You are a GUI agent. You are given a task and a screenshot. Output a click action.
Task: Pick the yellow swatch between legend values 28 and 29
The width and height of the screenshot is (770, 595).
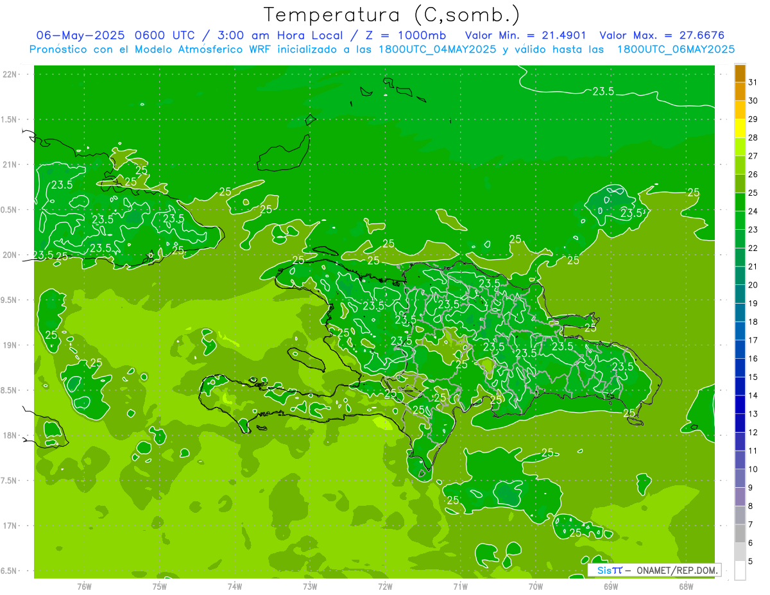click(740, 128)
